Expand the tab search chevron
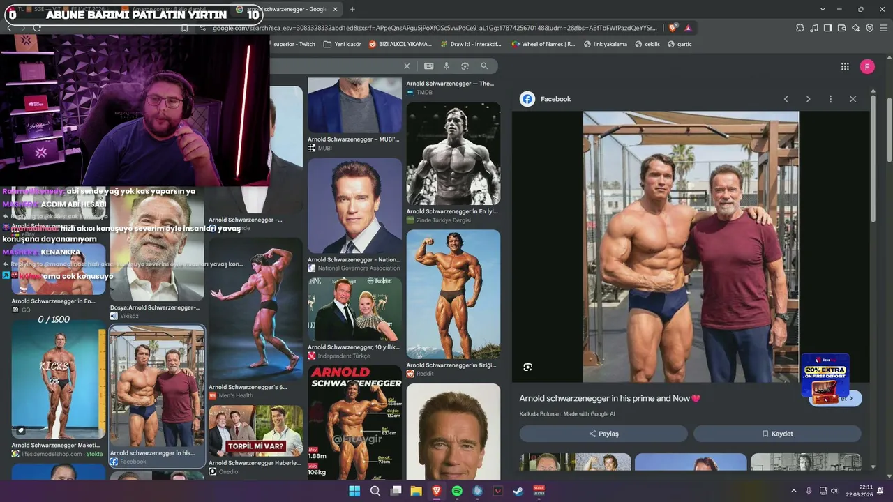The width and height of the screenshot is (893, 502). coord(823,9)
